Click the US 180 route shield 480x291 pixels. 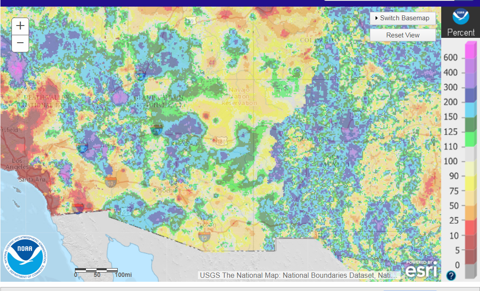[x=221, y=141]
